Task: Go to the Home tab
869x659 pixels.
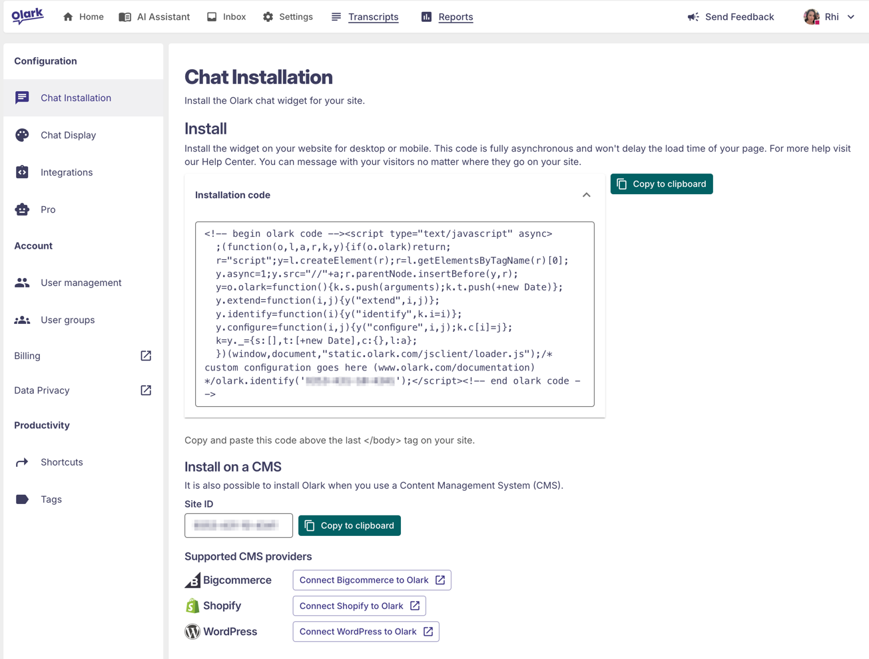Action: [83, 17]
